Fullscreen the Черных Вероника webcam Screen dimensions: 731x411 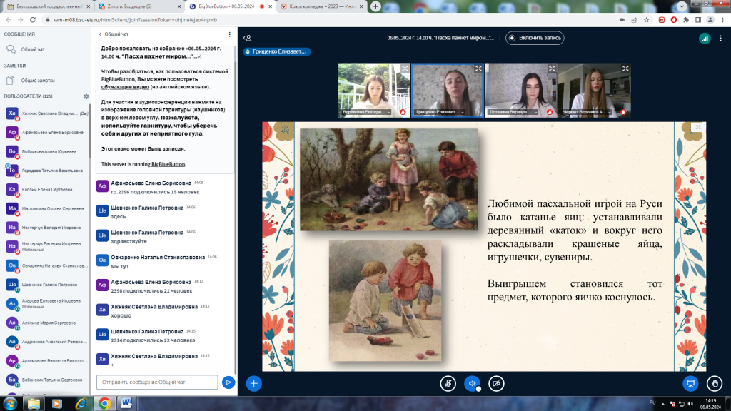point(625,68)
